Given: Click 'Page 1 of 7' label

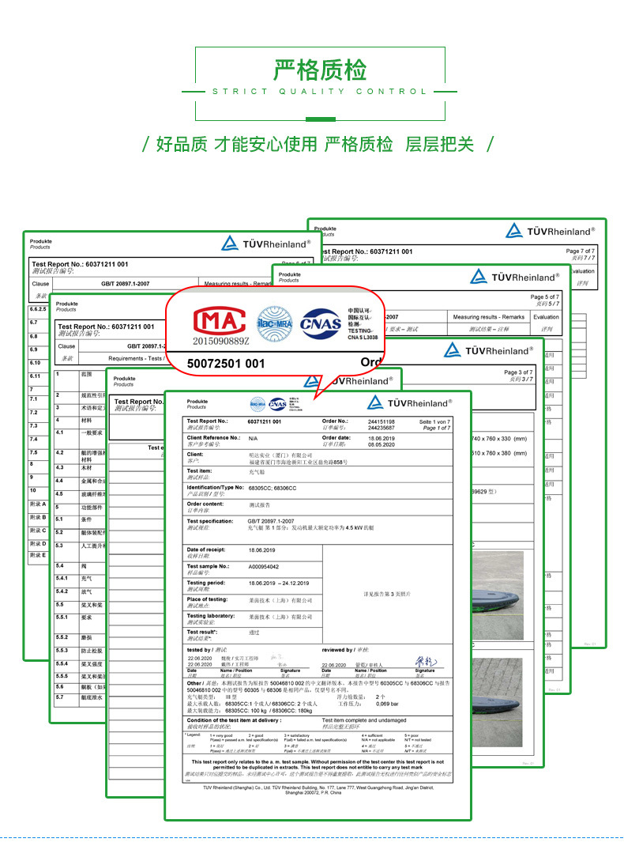Looking at the screenshot, I should tap(437, 428).
